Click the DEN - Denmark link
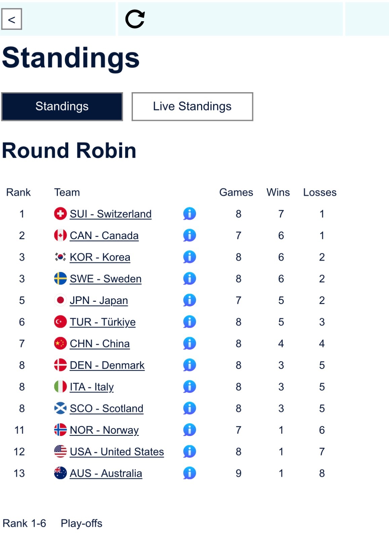 pyautogui.click(x=107, y=365)
